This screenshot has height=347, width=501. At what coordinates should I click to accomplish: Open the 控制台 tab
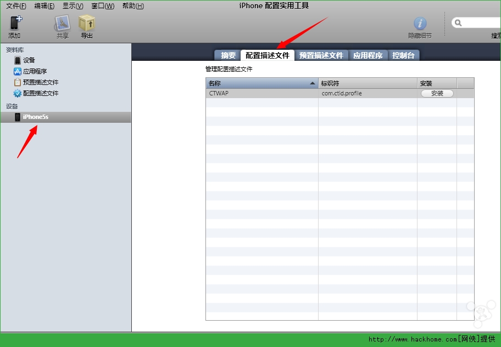coord(403,55)
